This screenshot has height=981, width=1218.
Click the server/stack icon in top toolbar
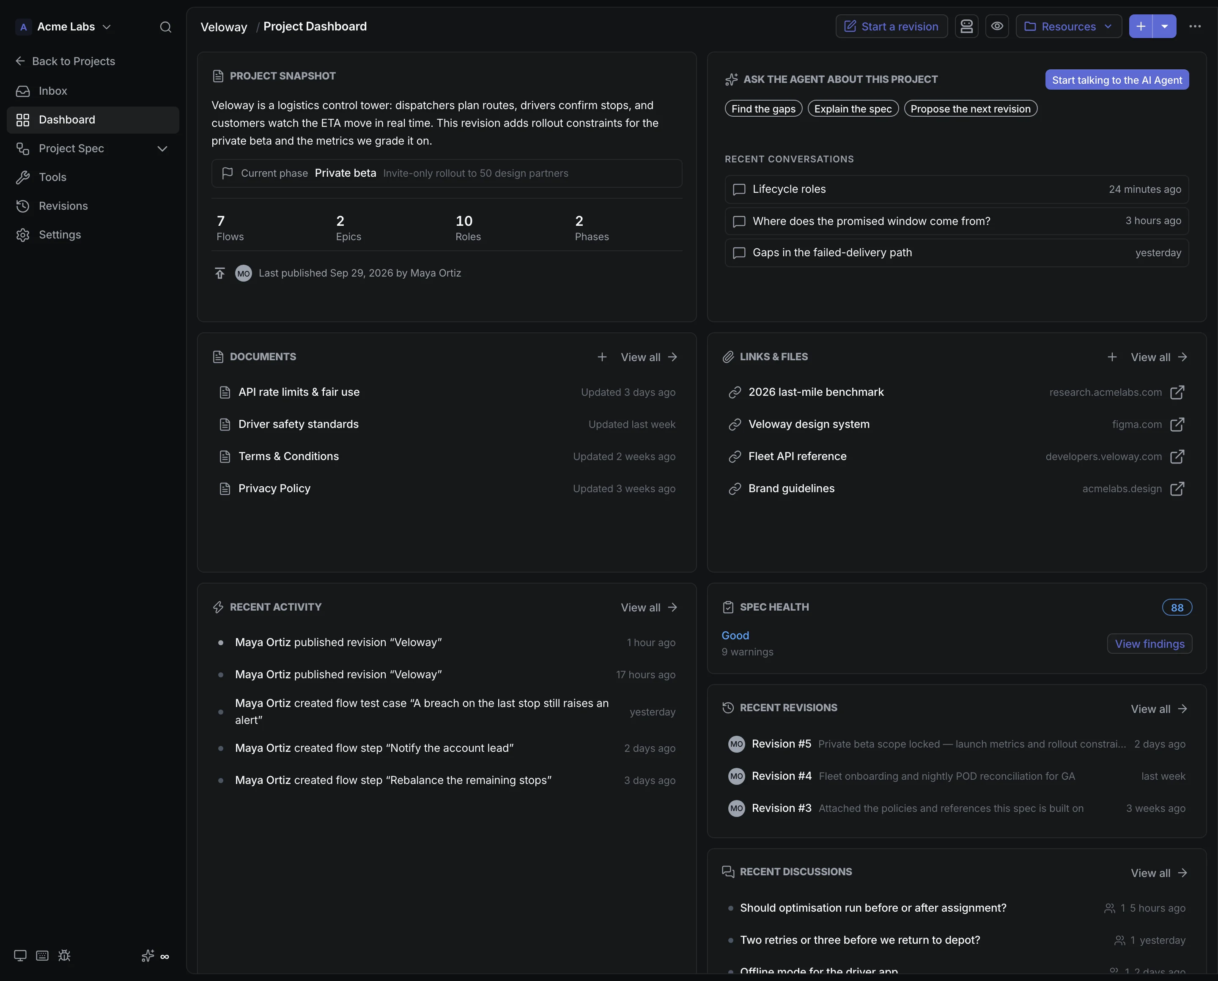pos(966,27)
